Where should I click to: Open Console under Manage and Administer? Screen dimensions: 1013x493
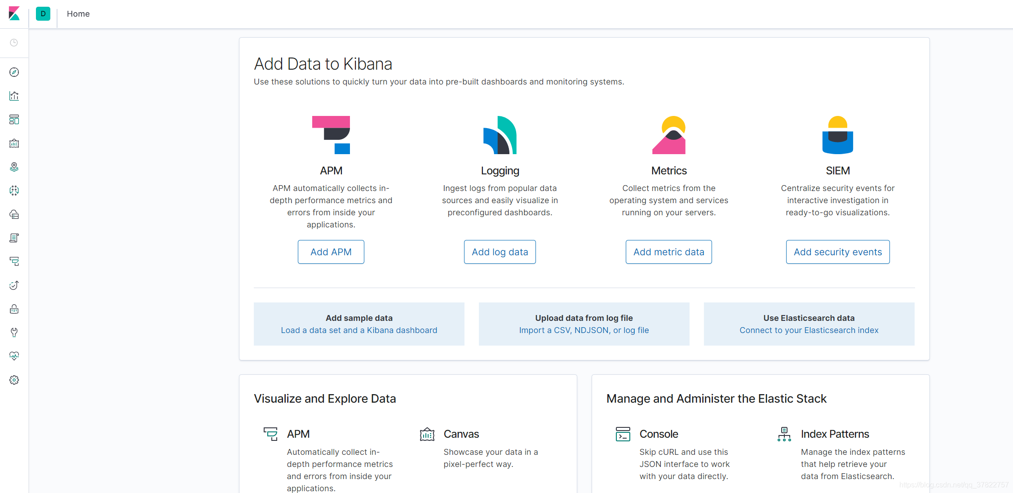tap(659, 434)
